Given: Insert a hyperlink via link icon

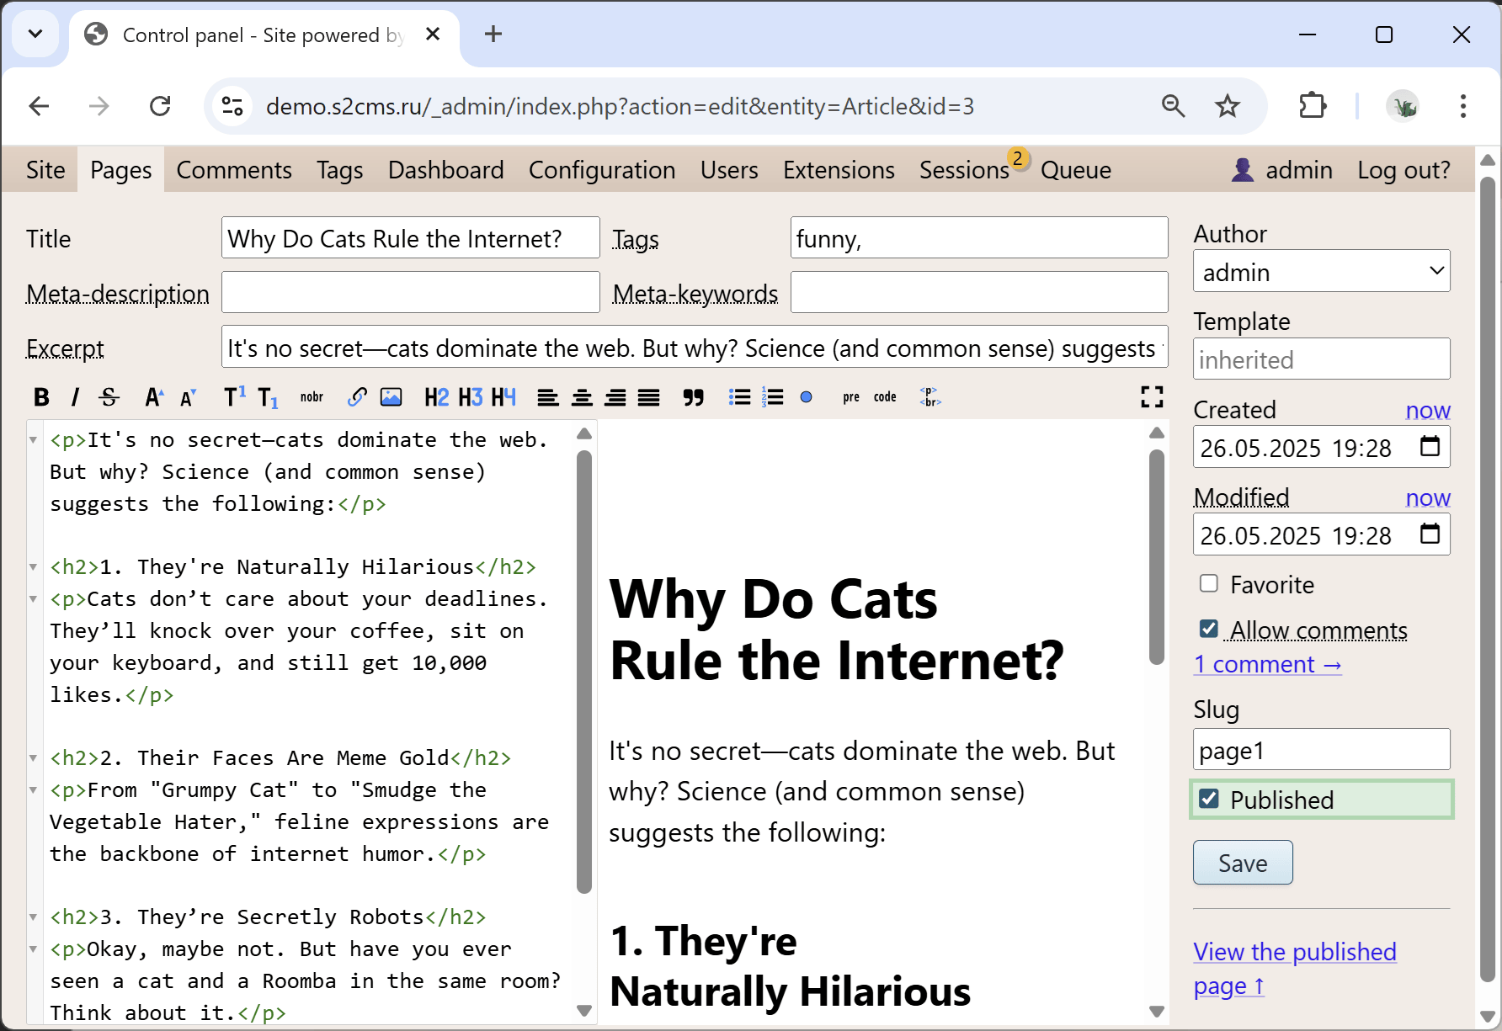Looking at the screenshot, I should pyautogui.click(x=357, y=397).
